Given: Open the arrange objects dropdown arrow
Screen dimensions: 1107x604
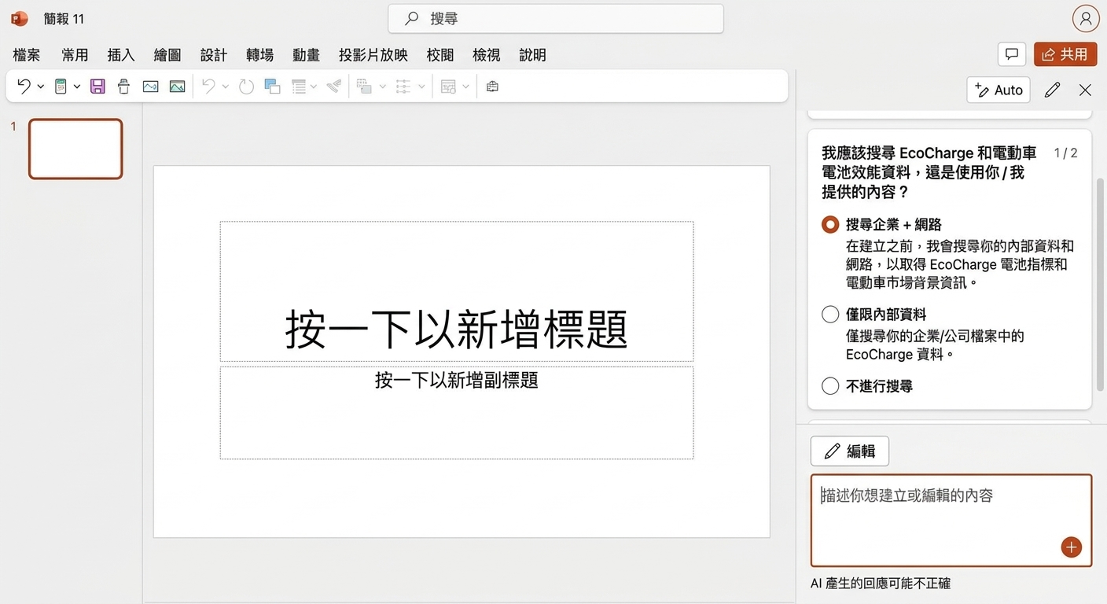Looking at the screenshot, I should pos(383,87).
